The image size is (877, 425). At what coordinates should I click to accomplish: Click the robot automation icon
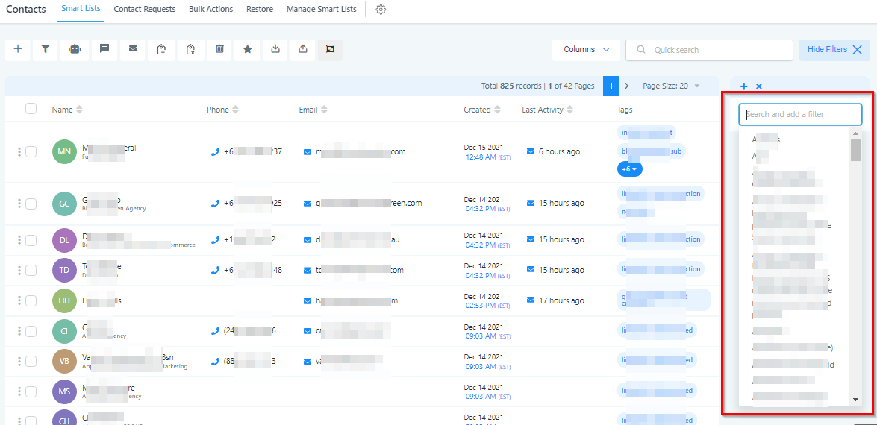74,49
